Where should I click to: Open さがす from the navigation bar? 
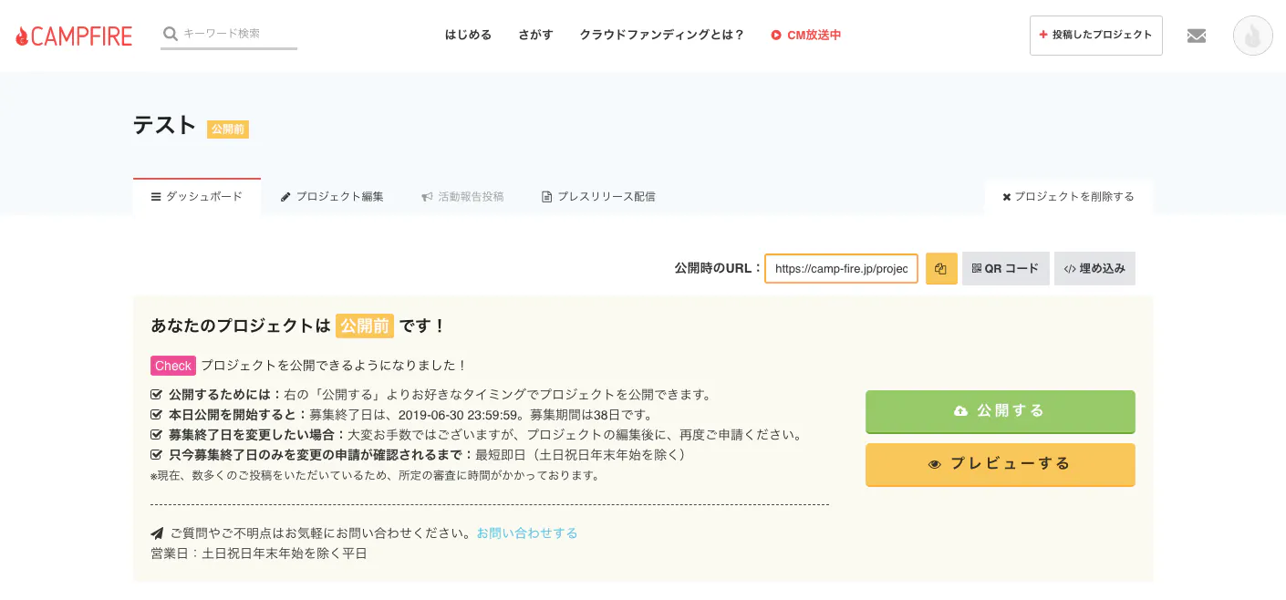point(535,35)
